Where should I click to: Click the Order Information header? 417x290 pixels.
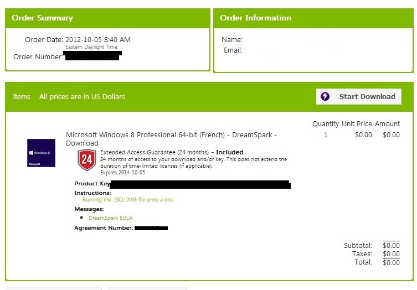point(256,18)
